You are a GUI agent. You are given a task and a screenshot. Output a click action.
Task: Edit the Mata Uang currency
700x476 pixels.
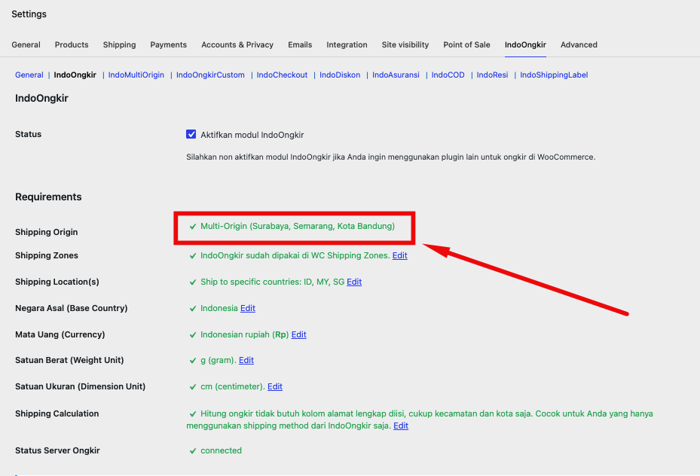(298, 334)
